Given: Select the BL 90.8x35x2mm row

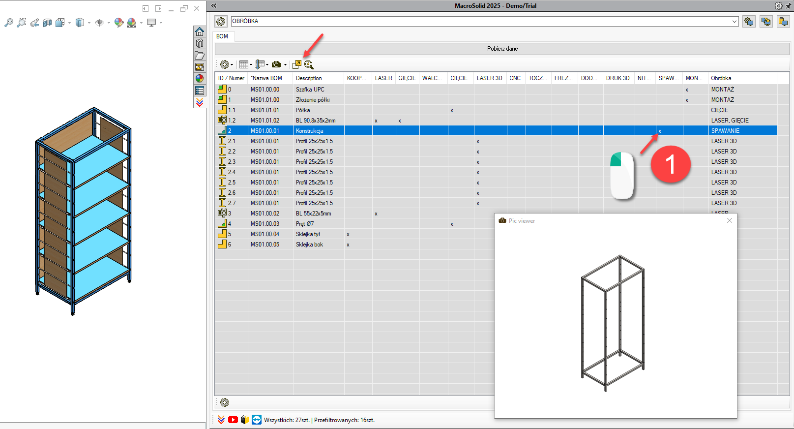Looking at the screenshot, I should point(496,121).
